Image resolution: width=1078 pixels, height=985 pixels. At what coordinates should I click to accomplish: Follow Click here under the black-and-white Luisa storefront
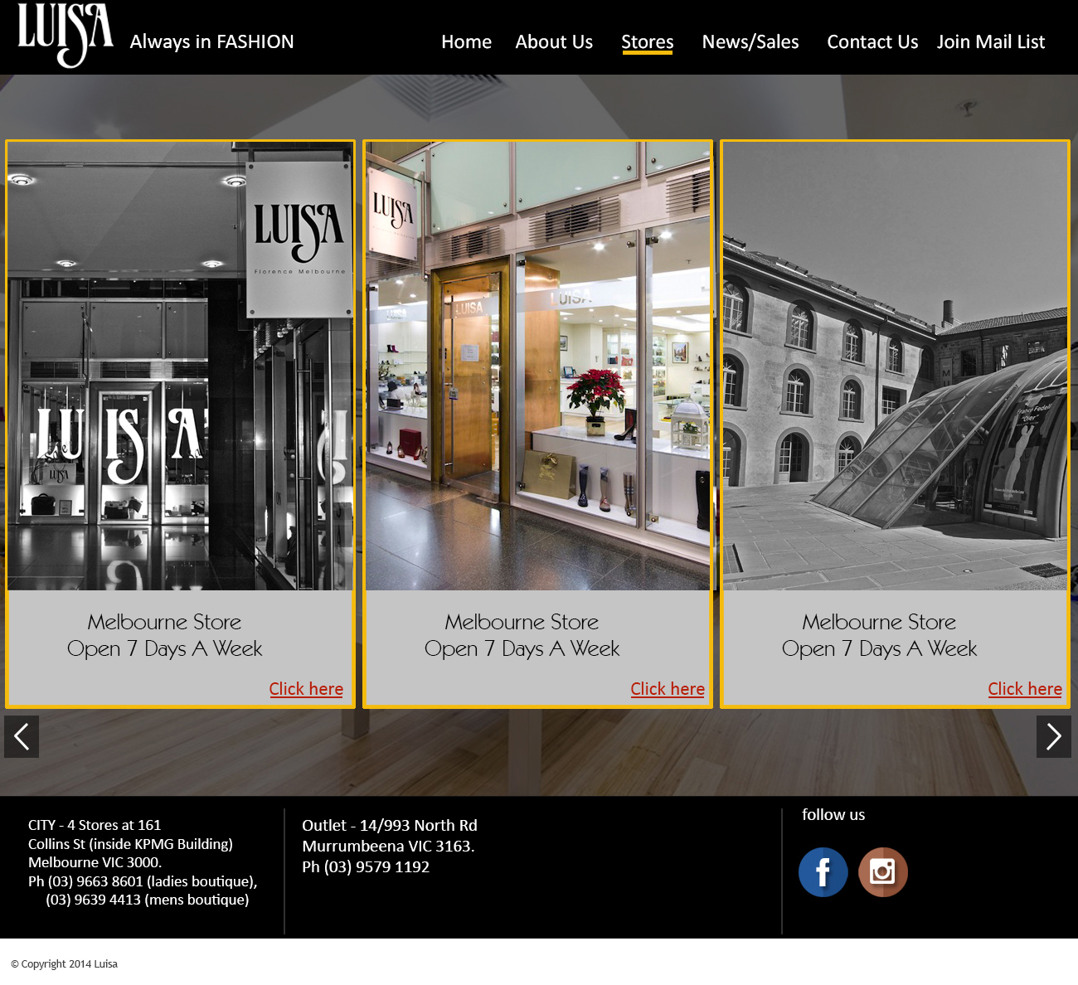point(306,689)
